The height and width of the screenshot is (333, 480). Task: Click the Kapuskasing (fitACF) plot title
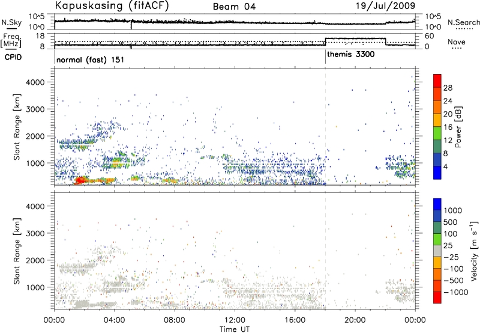tap(112, 6)
